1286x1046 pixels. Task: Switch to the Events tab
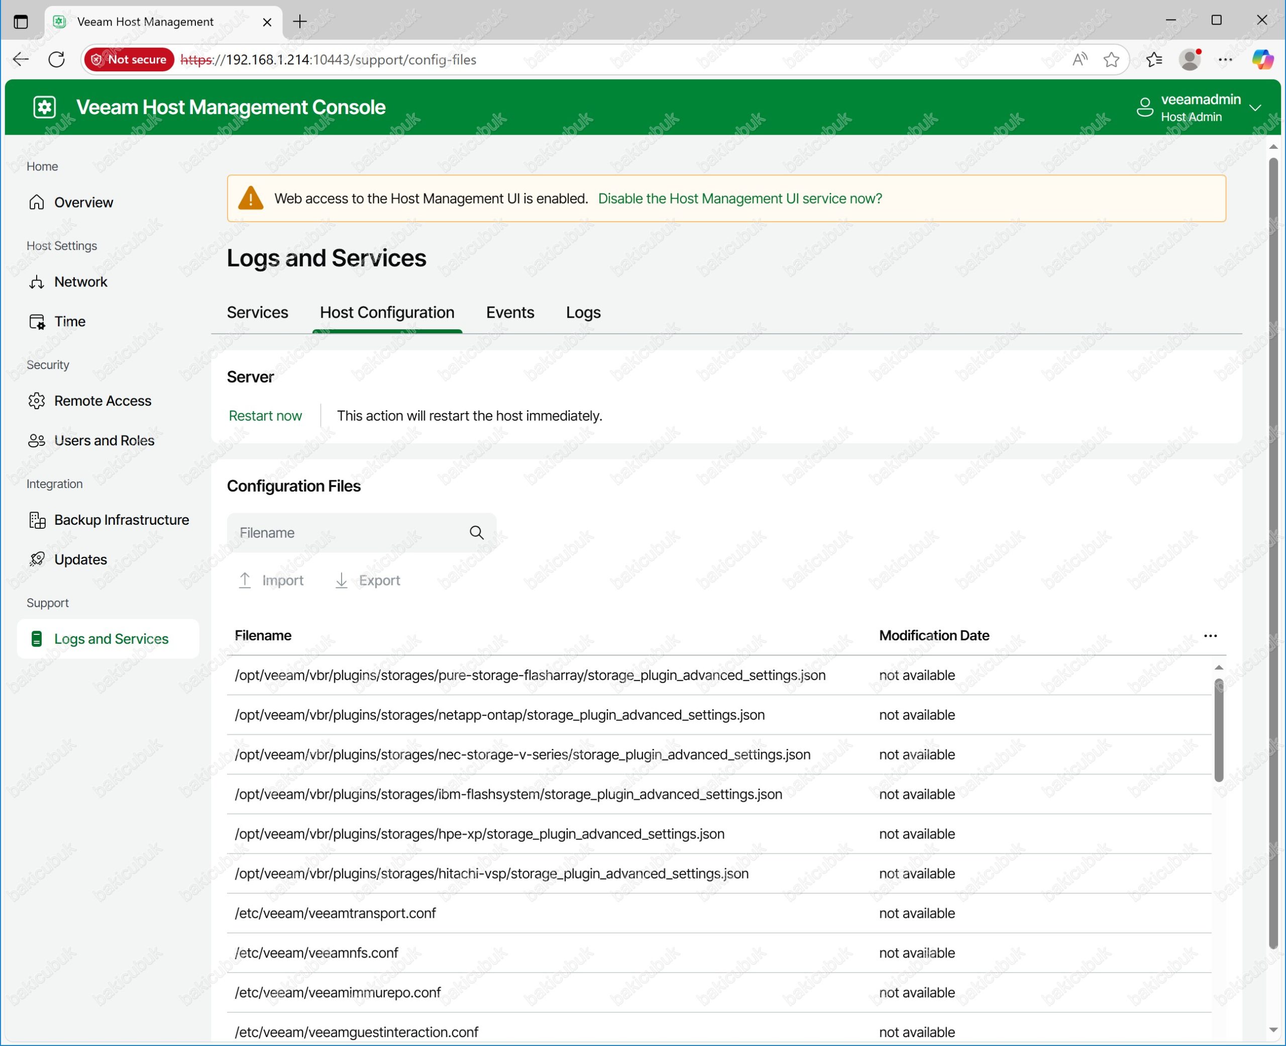510,312
